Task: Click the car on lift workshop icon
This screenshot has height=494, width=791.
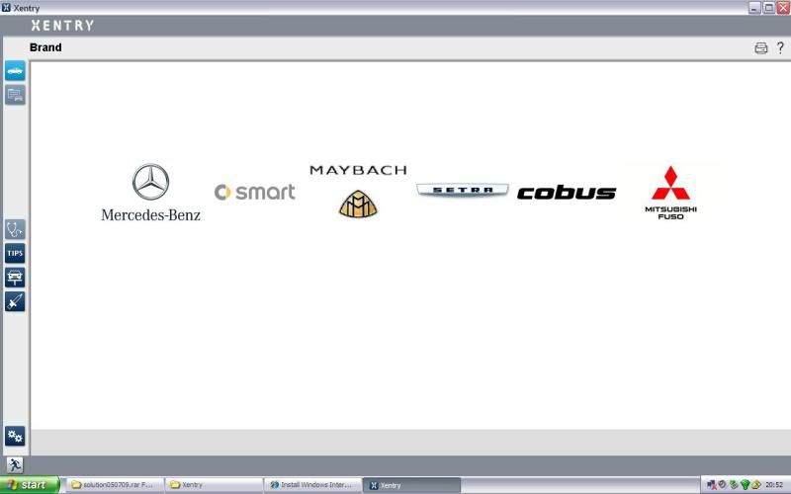Action: click(15, 278)
